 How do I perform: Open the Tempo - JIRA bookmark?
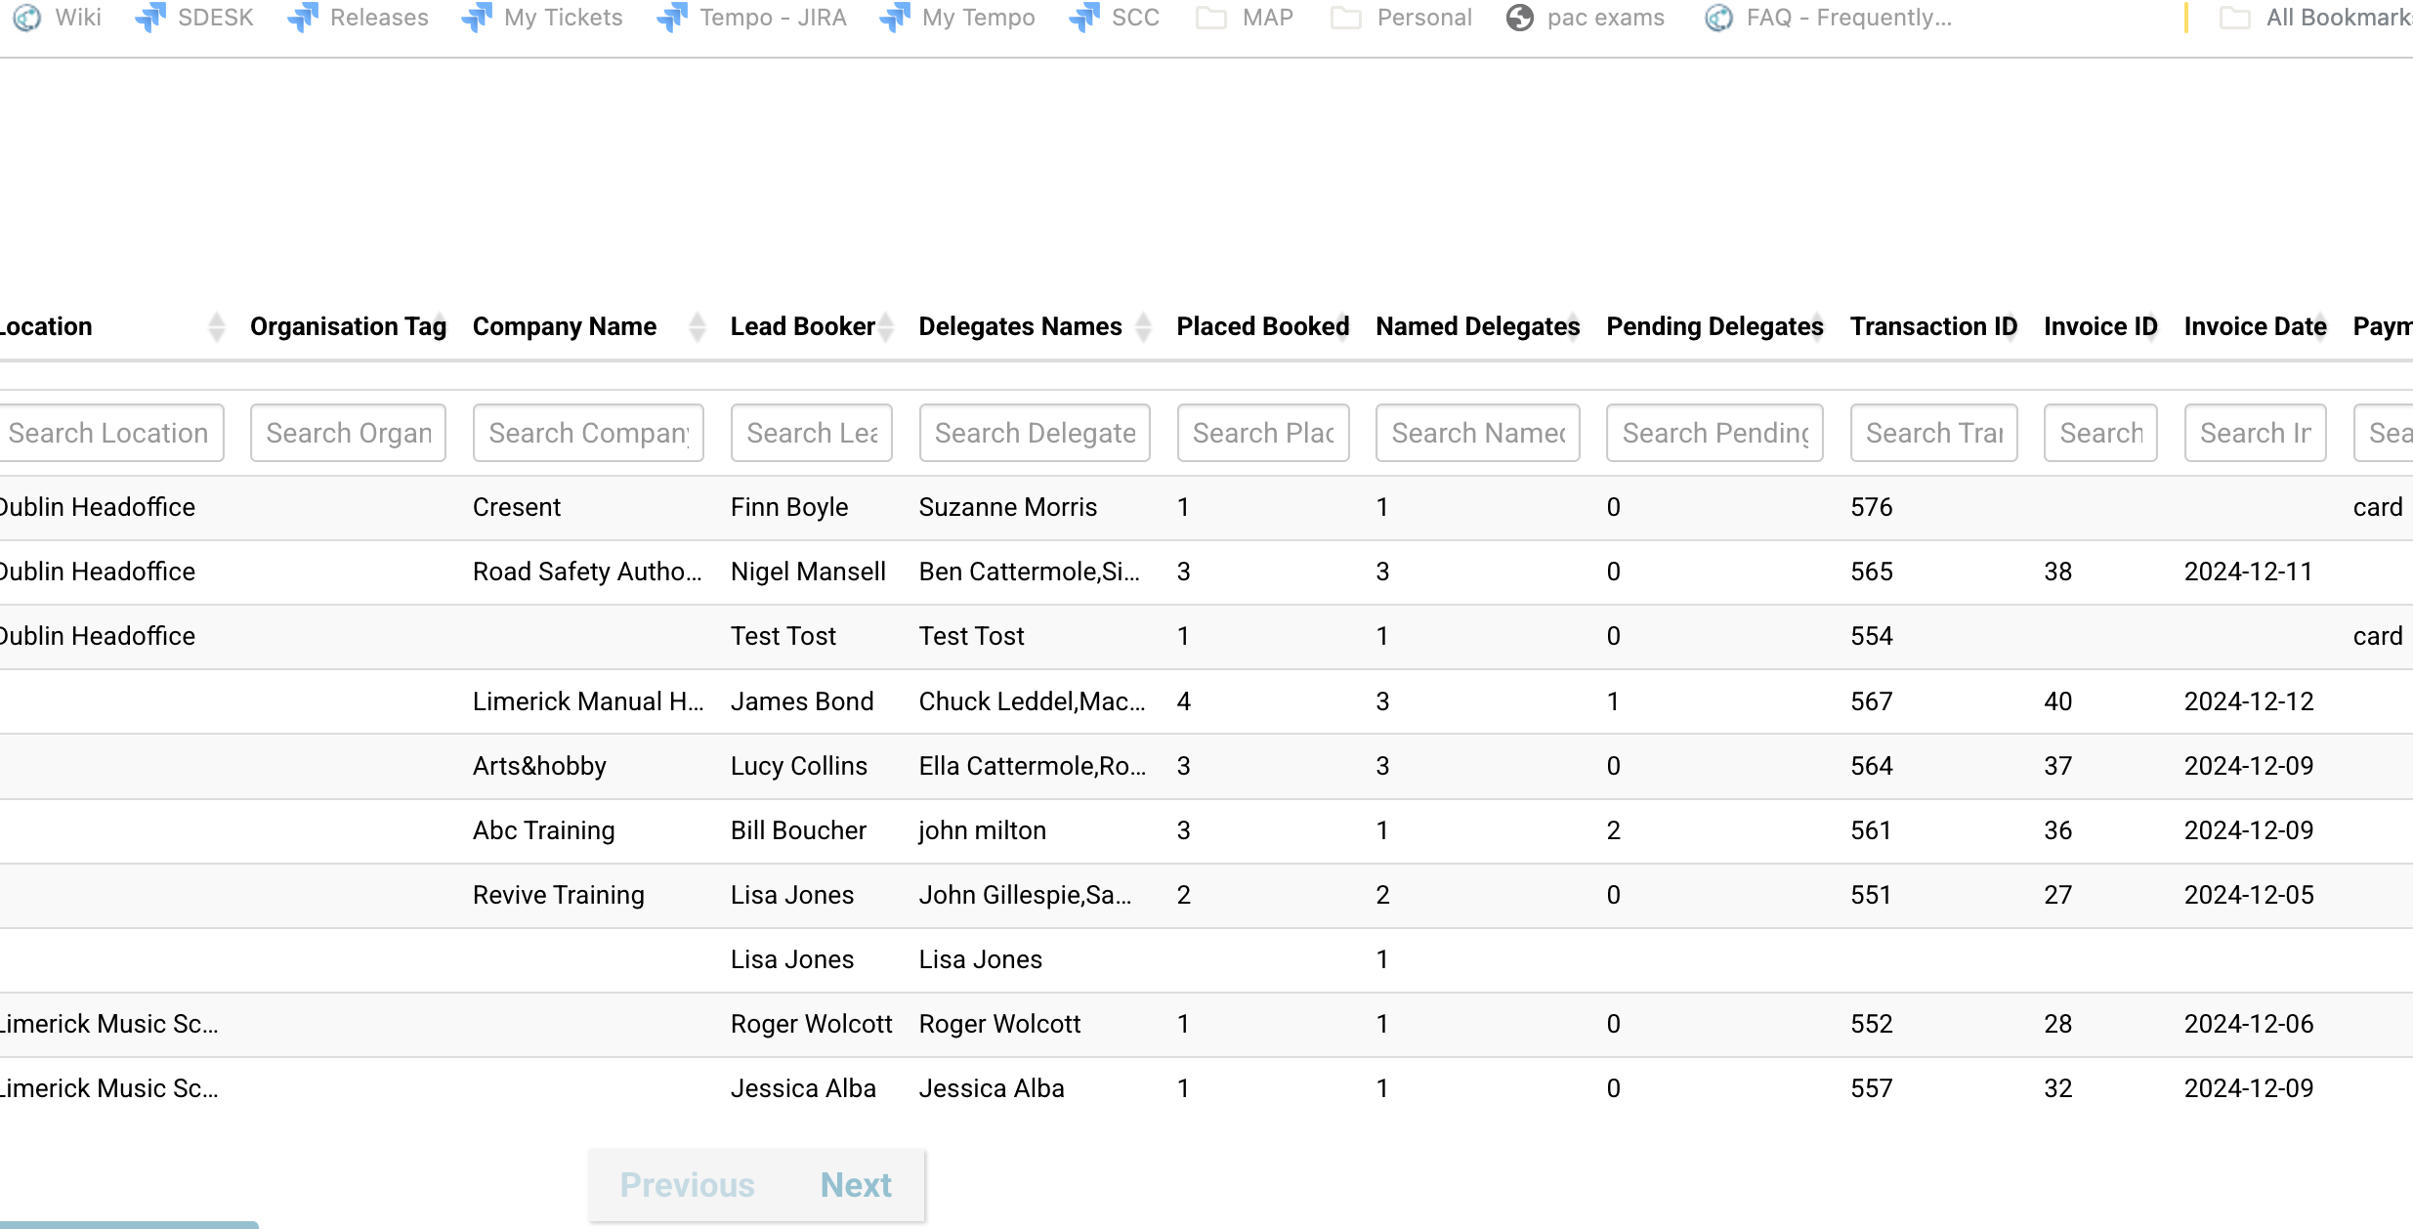[x=752, y=18]
